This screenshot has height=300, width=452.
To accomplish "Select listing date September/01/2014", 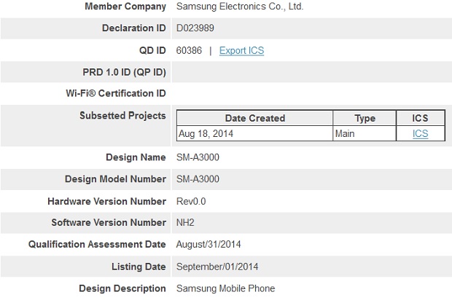I will pos(217,267).
